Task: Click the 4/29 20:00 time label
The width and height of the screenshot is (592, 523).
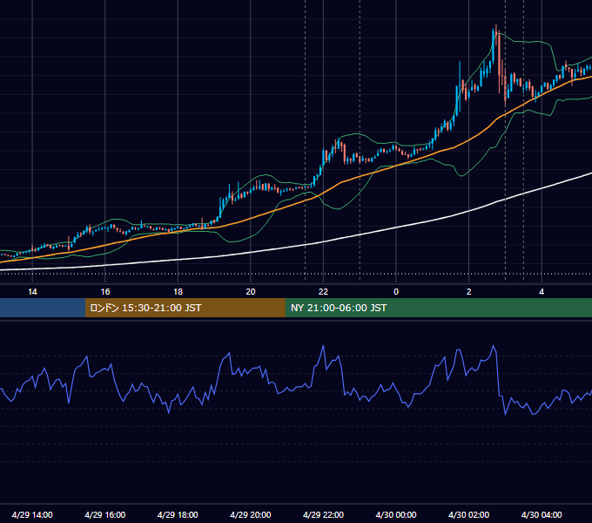Action: coord(251,514)
